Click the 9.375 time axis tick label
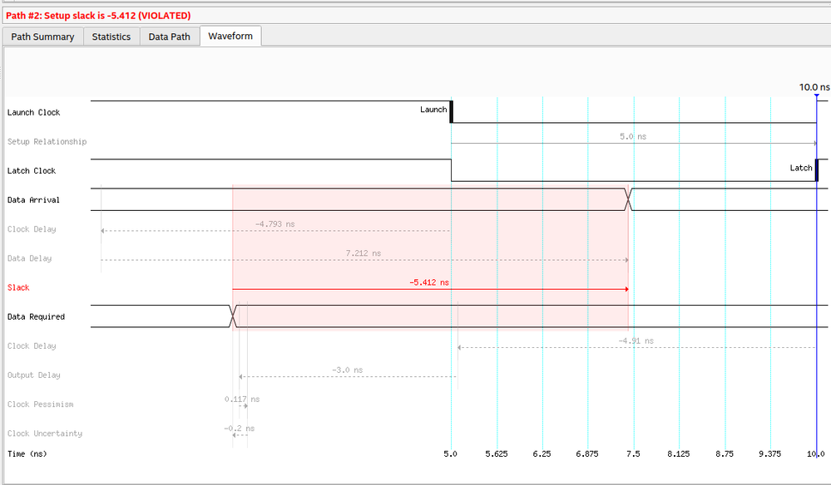The height and width of the screenshot is (485, 831). pos(769,453)
